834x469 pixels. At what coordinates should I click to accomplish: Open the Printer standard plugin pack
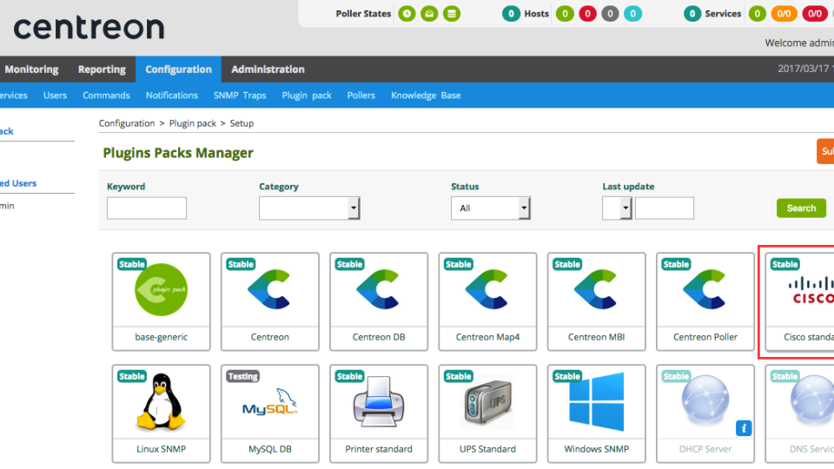click(x=379, y=410)
